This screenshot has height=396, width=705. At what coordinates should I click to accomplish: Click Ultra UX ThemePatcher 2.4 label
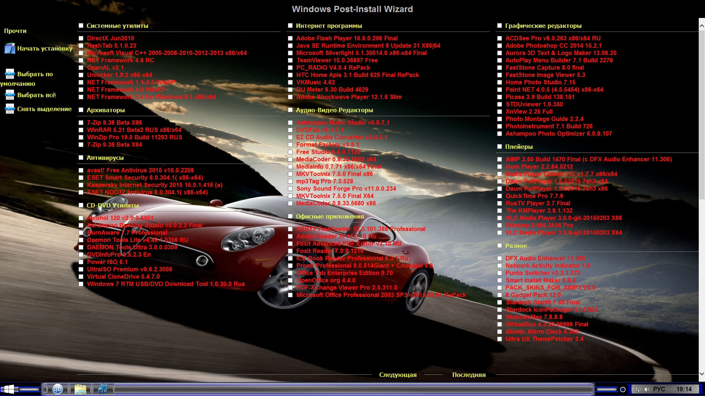click(545, 339)
